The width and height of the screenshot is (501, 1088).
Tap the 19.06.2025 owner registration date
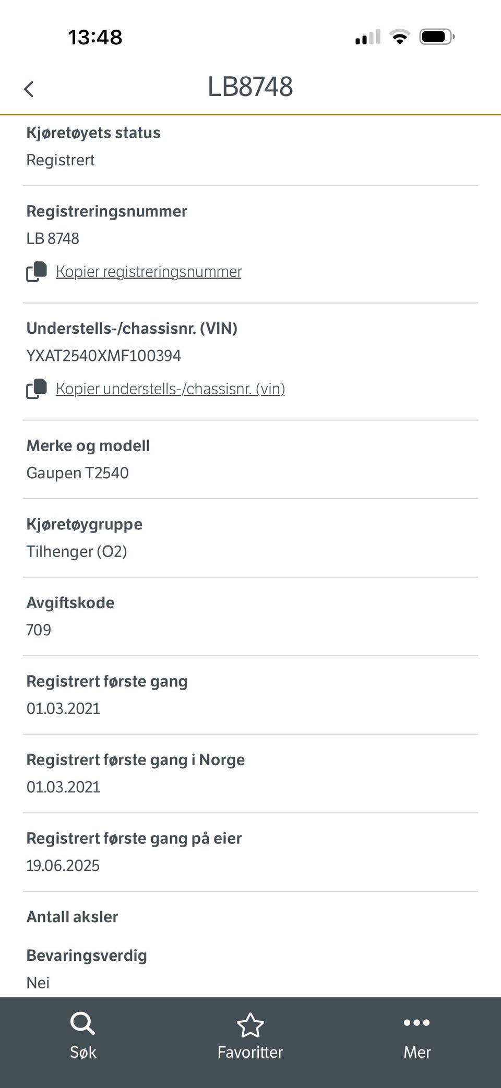tap(63, 866)
